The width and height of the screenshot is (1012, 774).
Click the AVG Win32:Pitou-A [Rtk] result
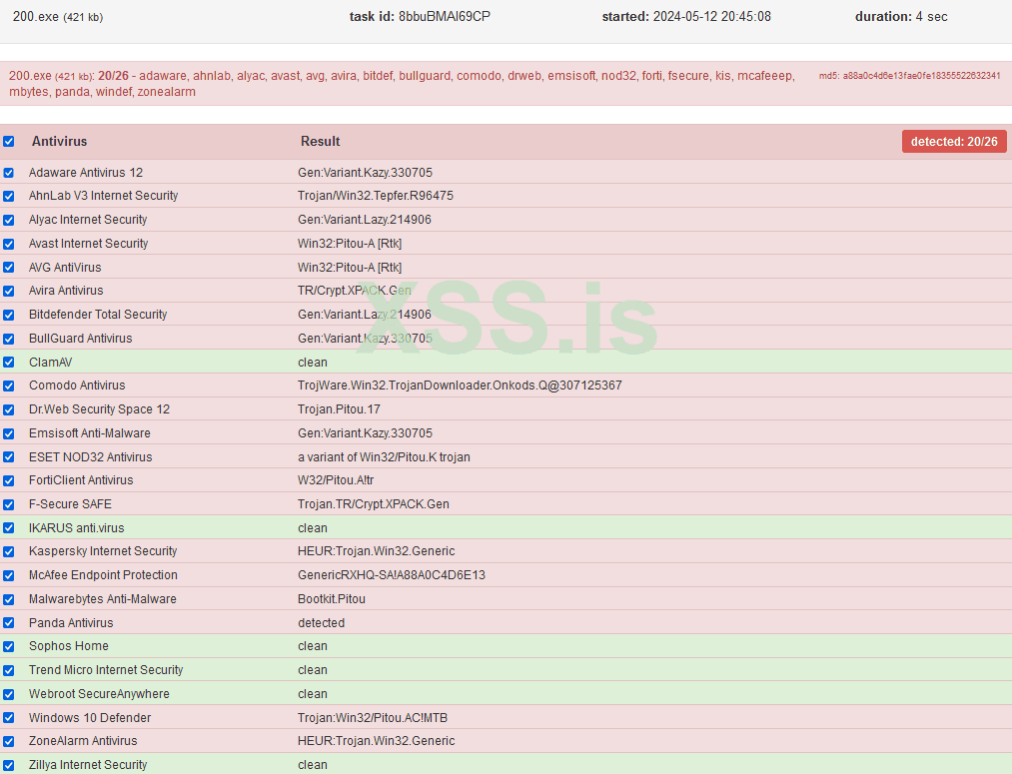[350, 267]
